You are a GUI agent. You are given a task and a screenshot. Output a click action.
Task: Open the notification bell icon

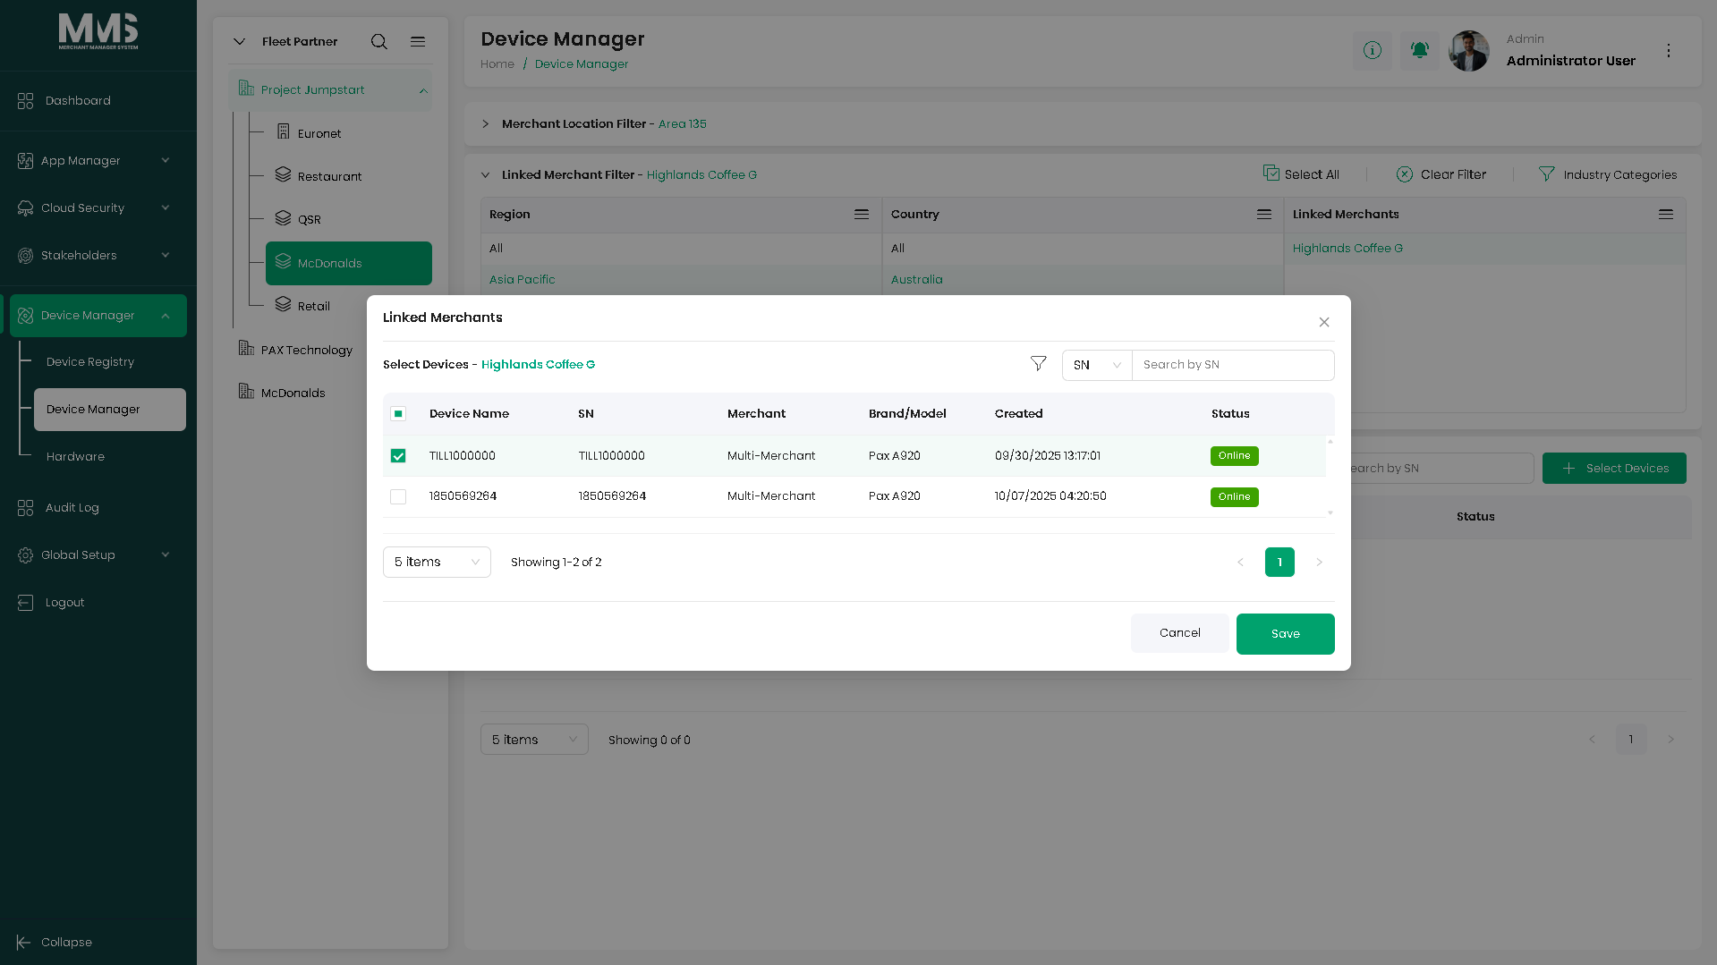pos(1419,50)
